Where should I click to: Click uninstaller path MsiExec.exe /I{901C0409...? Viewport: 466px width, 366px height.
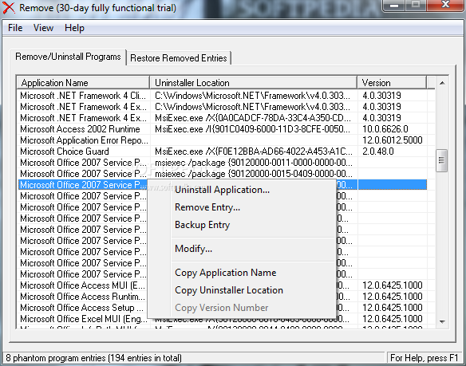click(253, 129)
